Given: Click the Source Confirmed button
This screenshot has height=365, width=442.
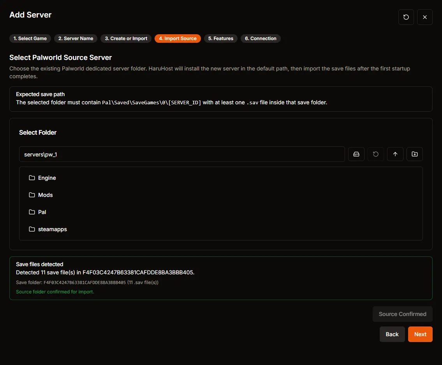Looking at the screenshot, I should (x=402, y=314).
